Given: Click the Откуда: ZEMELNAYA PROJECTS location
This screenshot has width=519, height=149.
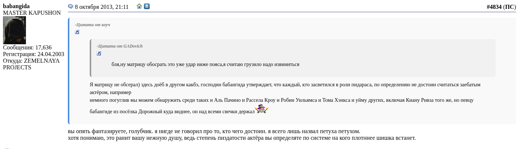Looking at the screenshot, I should tap(31, 64).
